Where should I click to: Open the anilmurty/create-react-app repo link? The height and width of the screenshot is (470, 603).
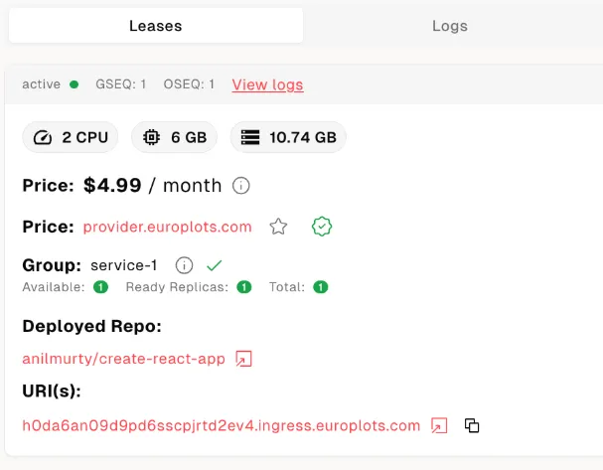coord(123,359)
